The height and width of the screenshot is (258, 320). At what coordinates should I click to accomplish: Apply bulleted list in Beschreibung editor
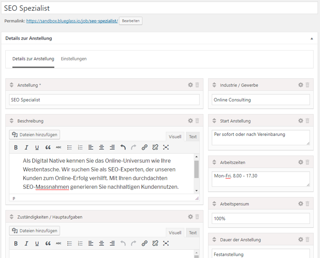click(69, 147)
